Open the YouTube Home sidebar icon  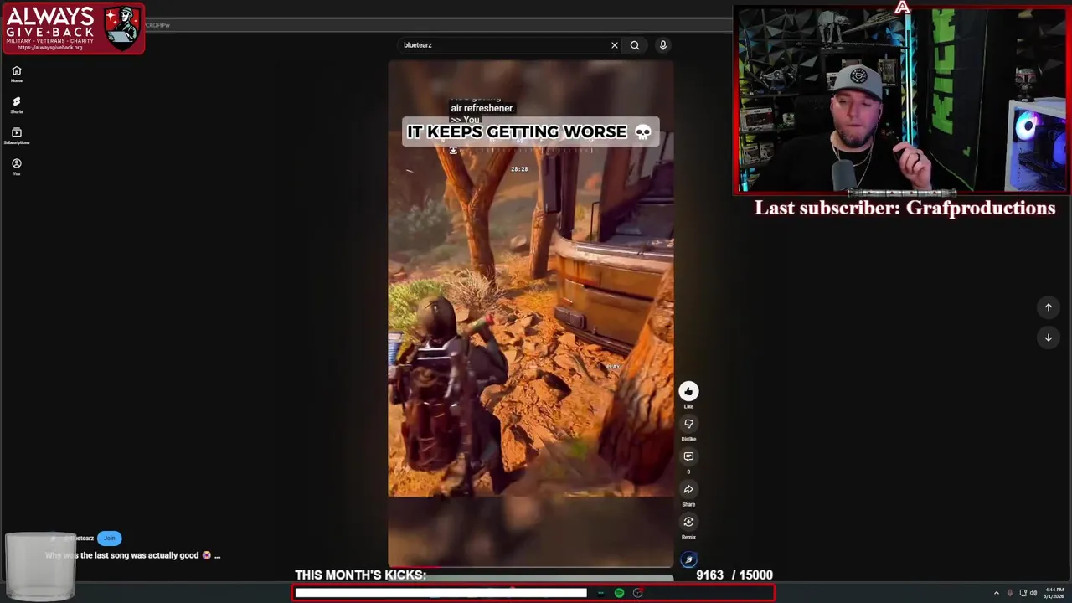pyautogui.click(x=16, y=74)
